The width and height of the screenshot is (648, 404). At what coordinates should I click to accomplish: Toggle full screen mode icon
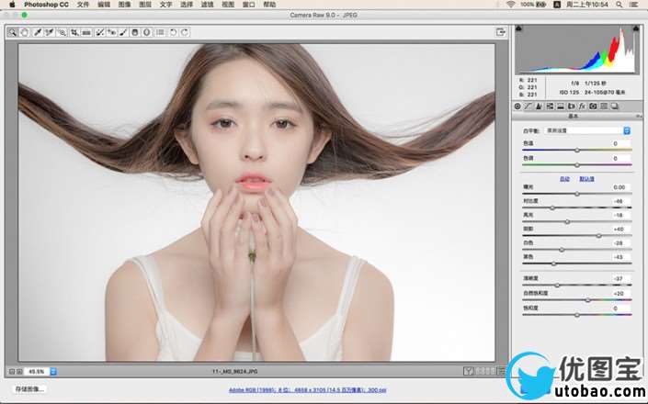[501, 32]
